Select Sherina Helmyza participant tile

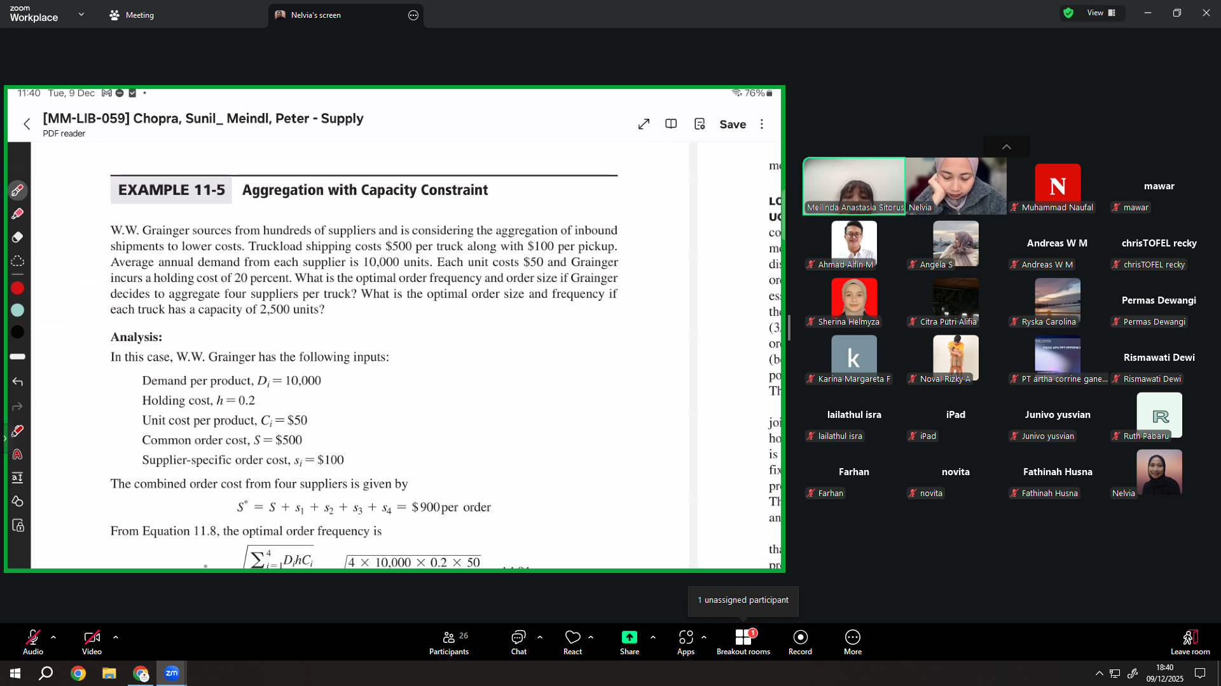tap(854, 301)
